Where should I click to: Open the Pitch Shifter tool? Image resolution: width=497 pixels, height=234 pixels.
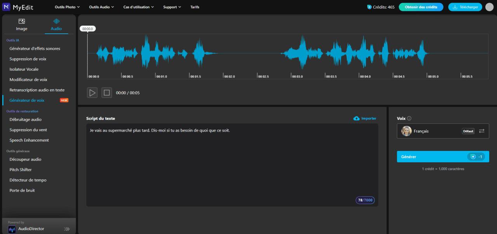click(21, 170)
